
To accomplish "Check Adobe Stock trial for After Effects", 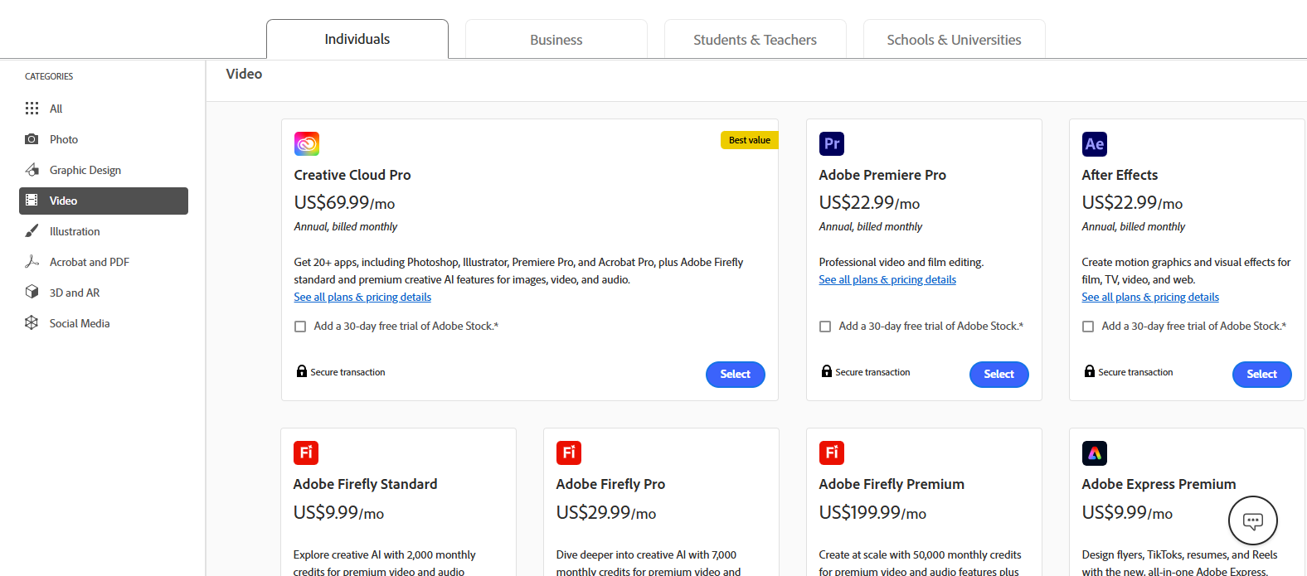I will pyautogui.click(x=1088, y=327).
